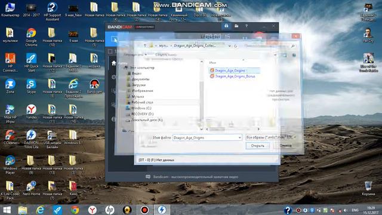Select Загрузки in the navigation tree

(138, 85)
